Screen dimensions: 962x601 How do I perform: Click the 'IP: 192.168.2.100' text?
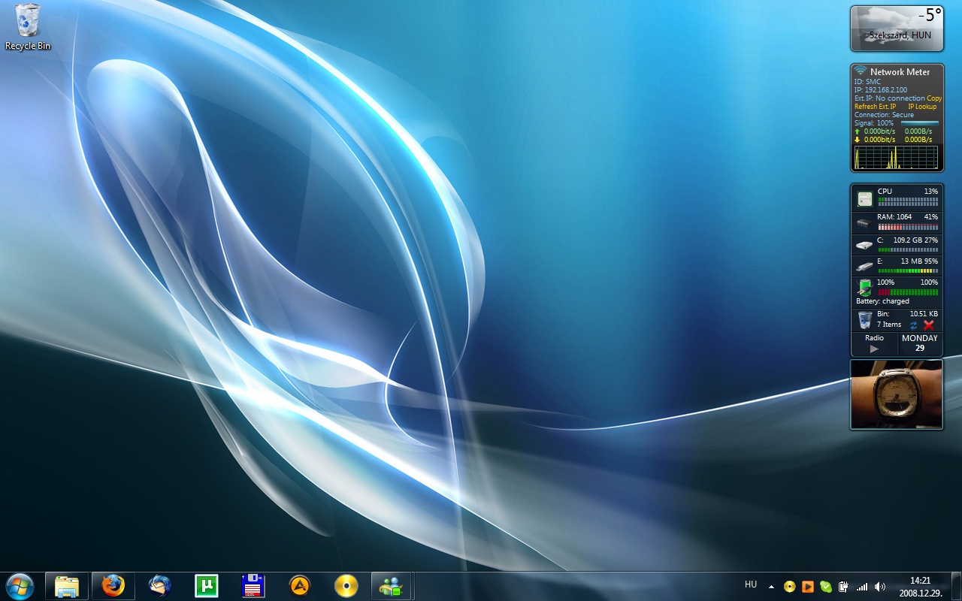click(881, 90)
